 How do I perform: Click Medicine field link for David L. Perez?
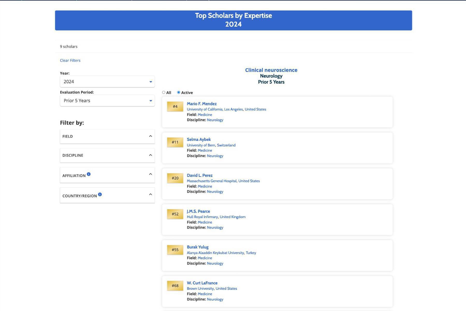[205, 186]
